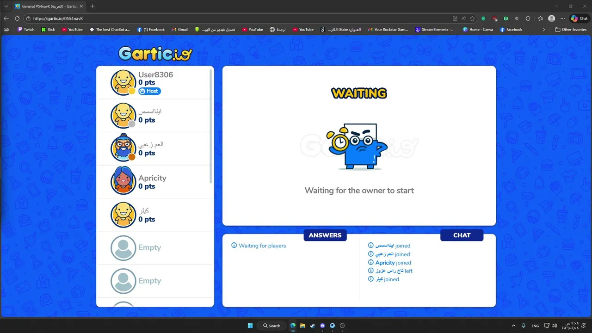Reload the Gartic.io page

(x=17, y=18)
